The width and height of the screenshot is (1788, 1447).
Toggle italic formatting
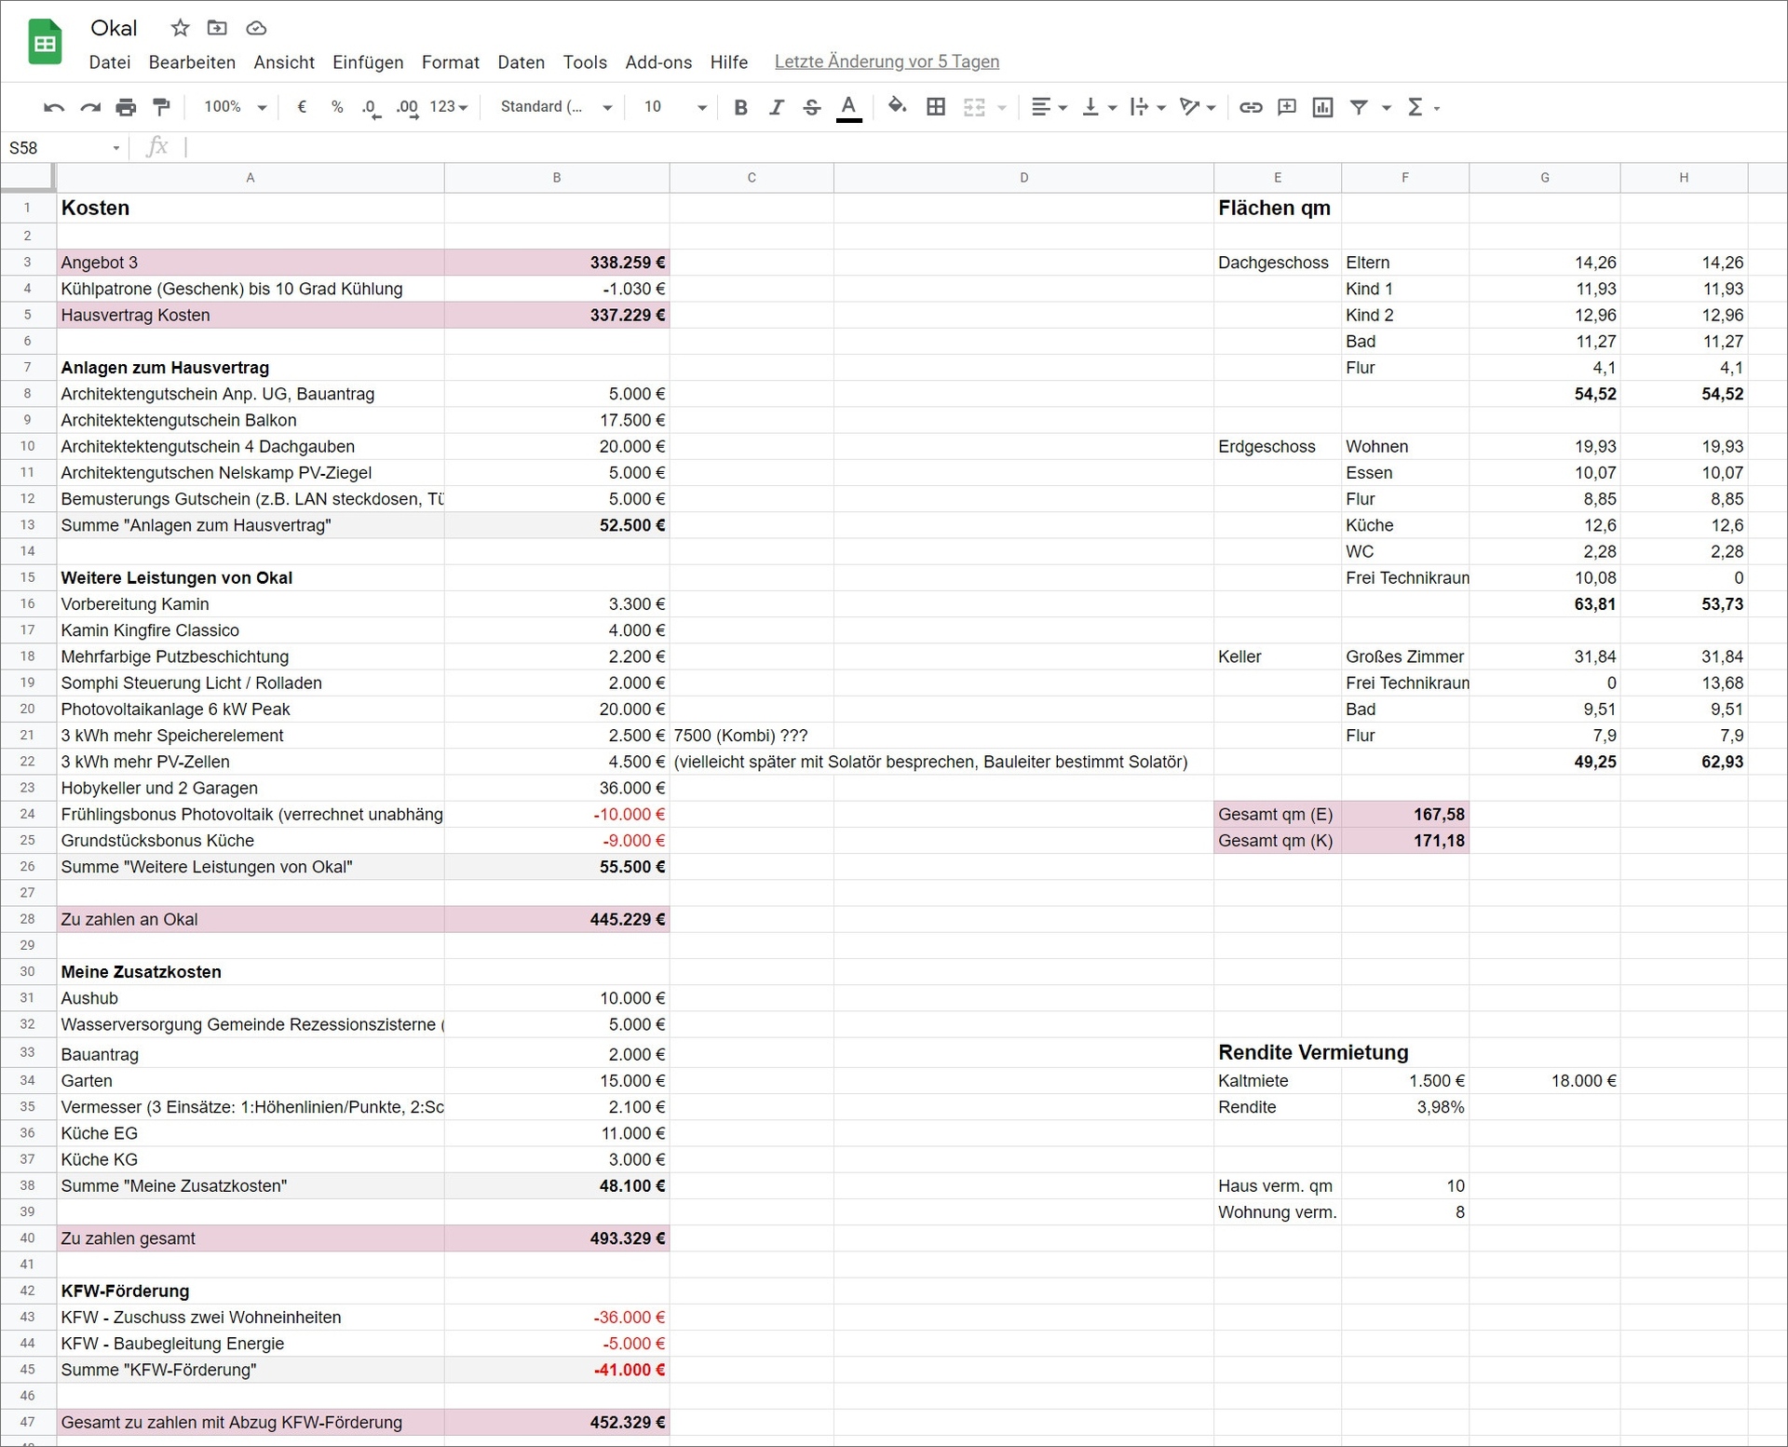point(776,107)
